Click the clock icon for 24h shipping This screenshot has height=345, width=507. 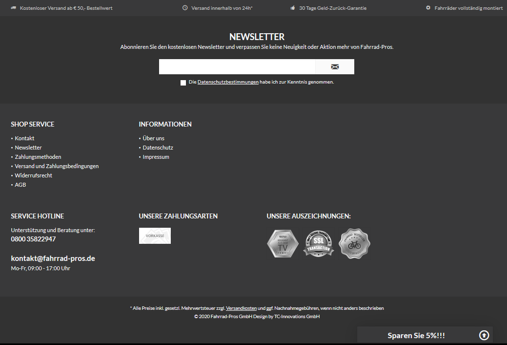(185, 8)
